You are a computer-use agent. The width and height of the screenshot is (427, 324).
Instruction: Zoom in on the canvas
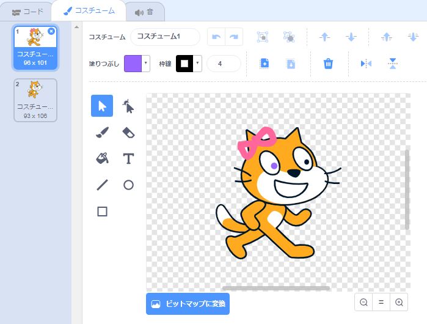click(399, 302)
